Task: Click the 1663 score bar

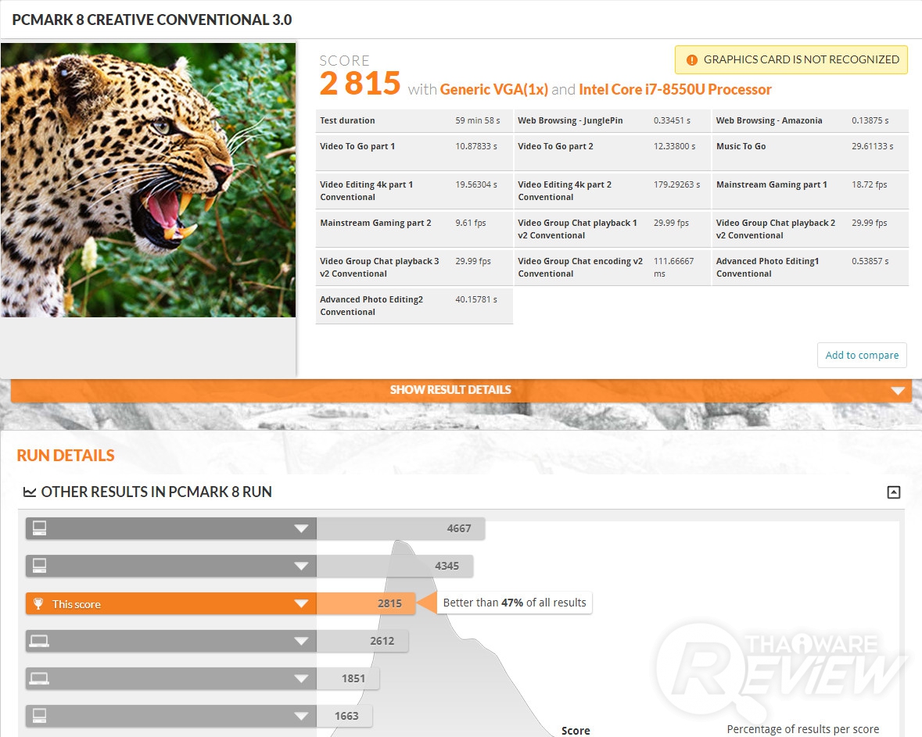Action: [344, 716]
